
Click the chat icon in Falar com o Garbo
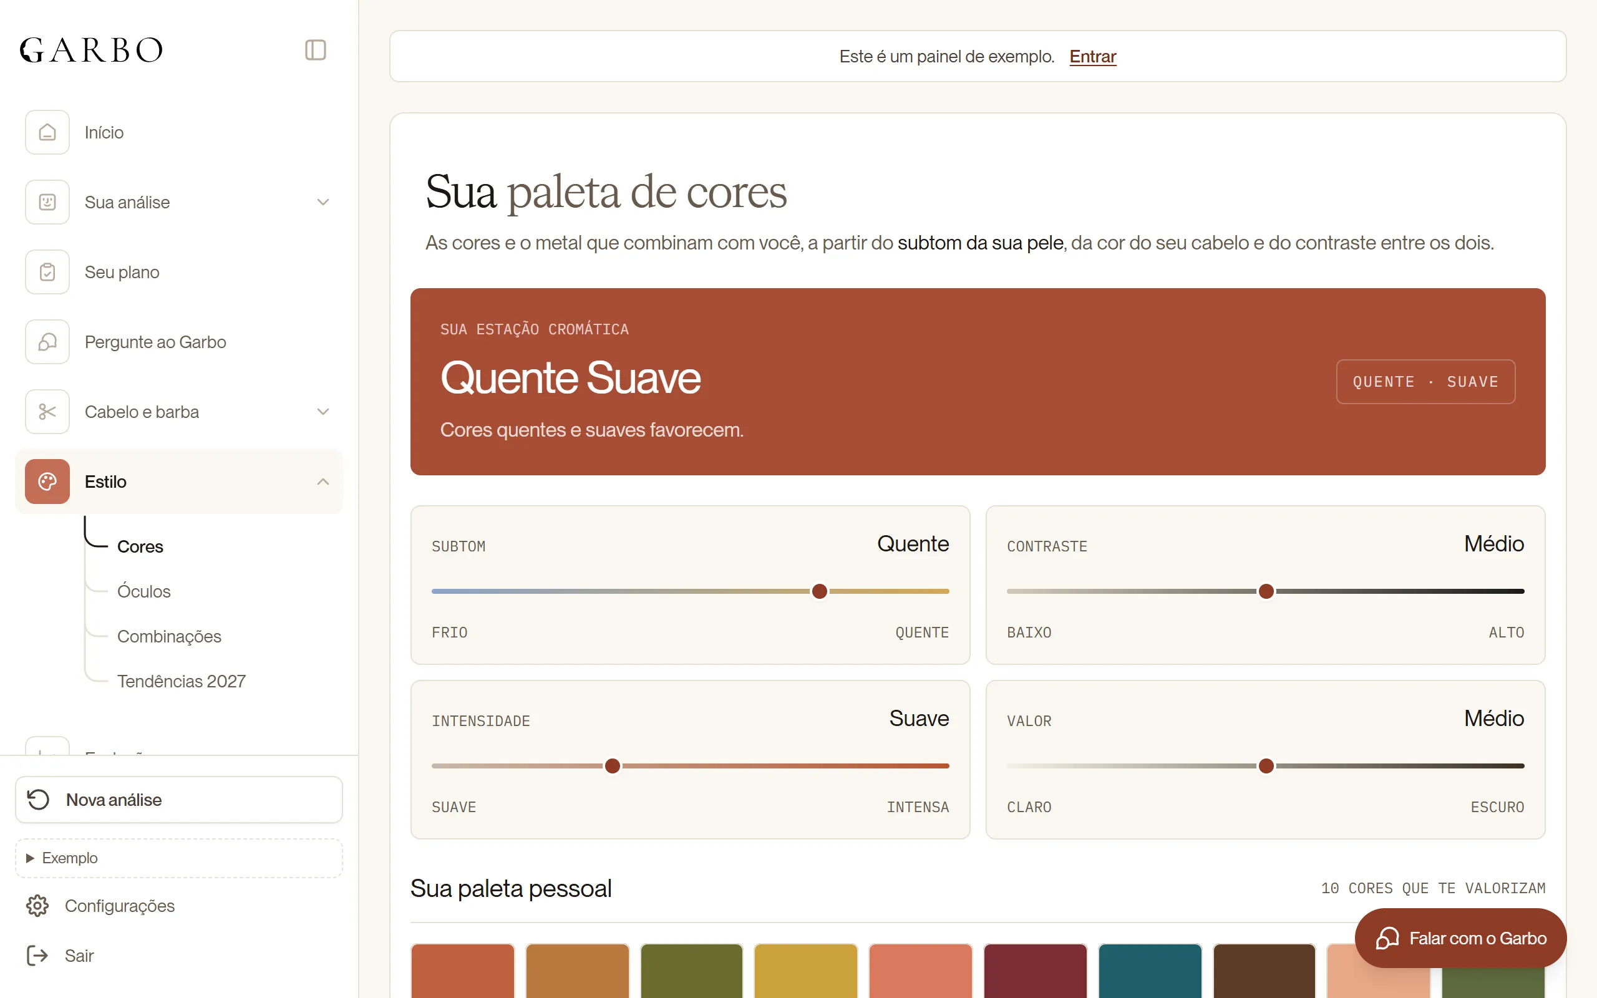click(x=1387, y=938)
